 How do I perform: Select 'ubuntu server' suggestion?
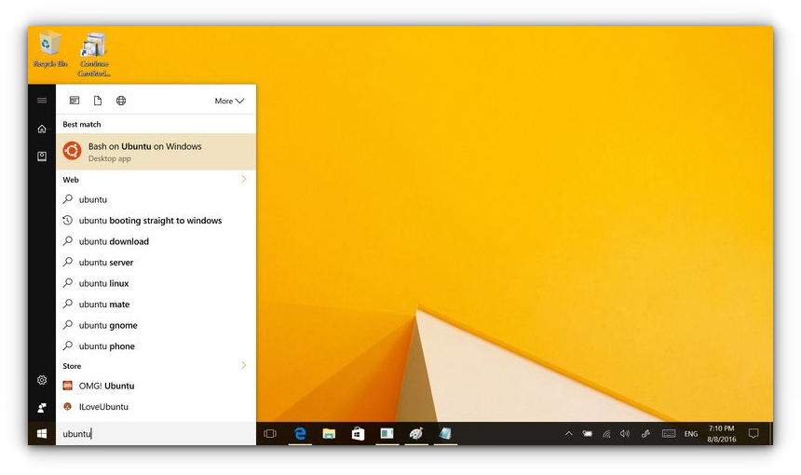pyautogui.click(x=156, y=263)
